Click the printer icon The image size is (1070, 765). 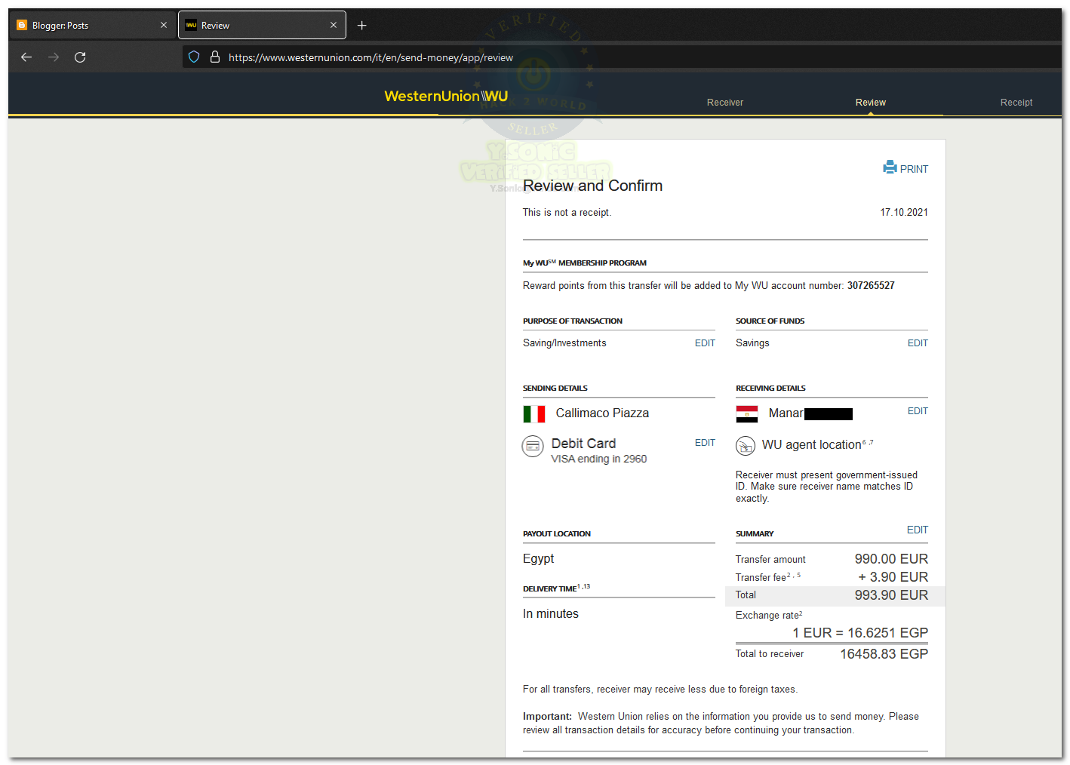pos(890,167)
